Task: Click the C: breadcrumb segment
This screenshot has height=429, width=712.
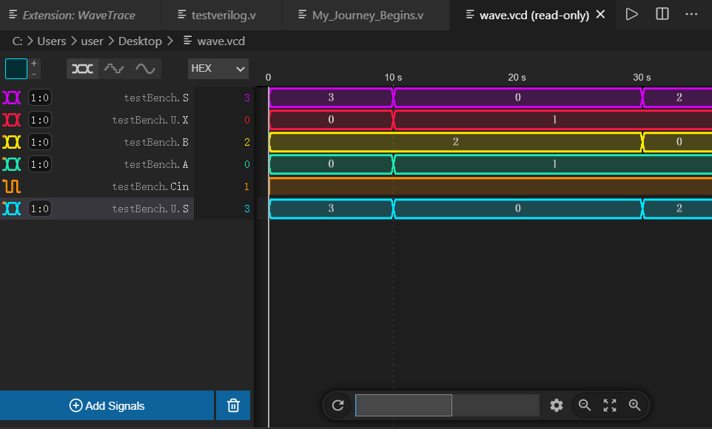Action: pyautogui.click(x=17, y=41)
